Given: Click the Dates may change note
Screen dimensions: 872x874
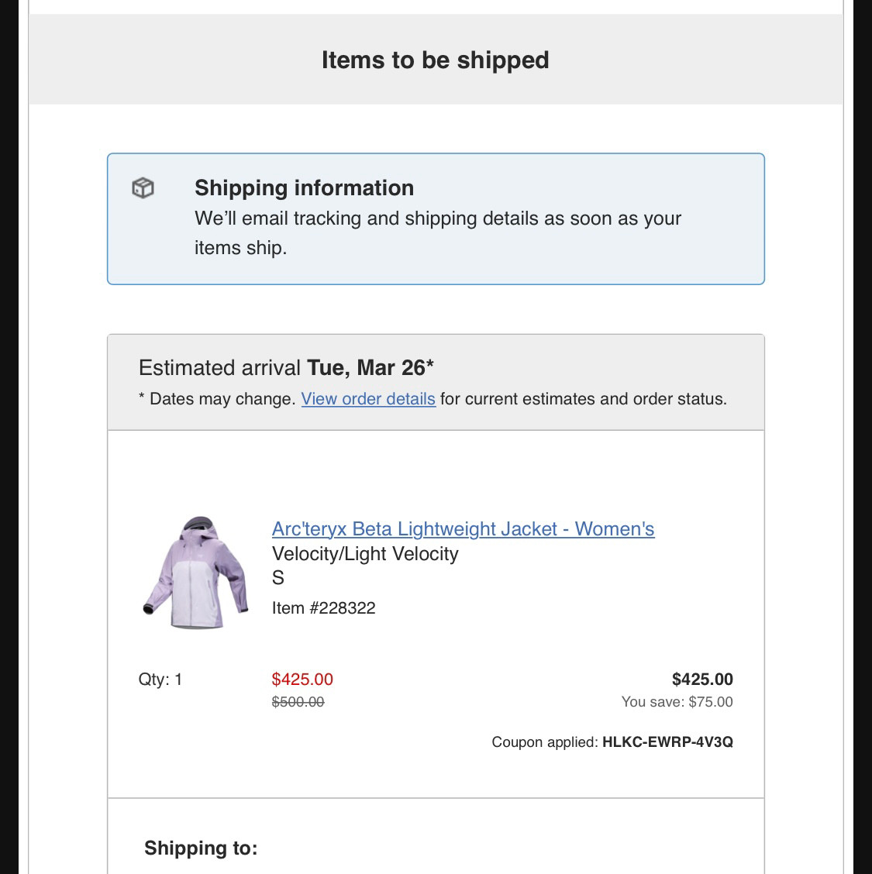Looking at the screenshot, I should click(217, 399).
